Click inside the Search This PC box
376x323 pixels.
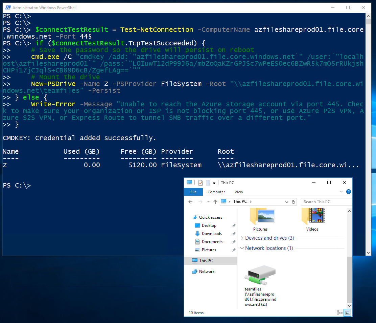coord(327,202)
